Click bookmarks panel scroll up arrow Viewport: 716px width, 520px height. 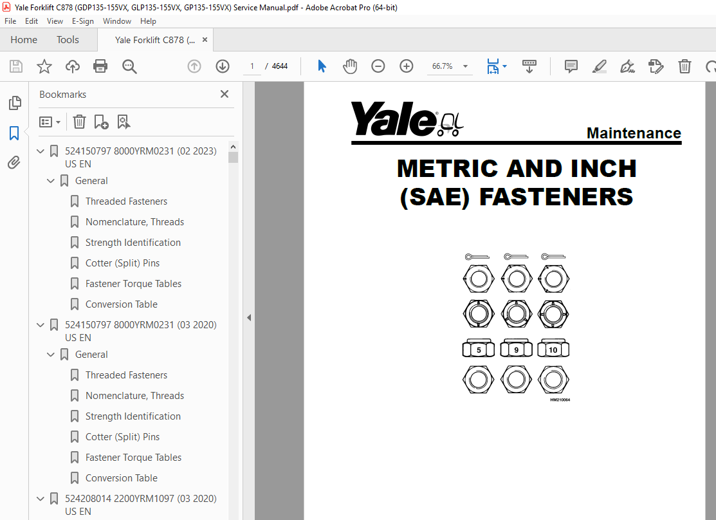(x=234, y=147)
